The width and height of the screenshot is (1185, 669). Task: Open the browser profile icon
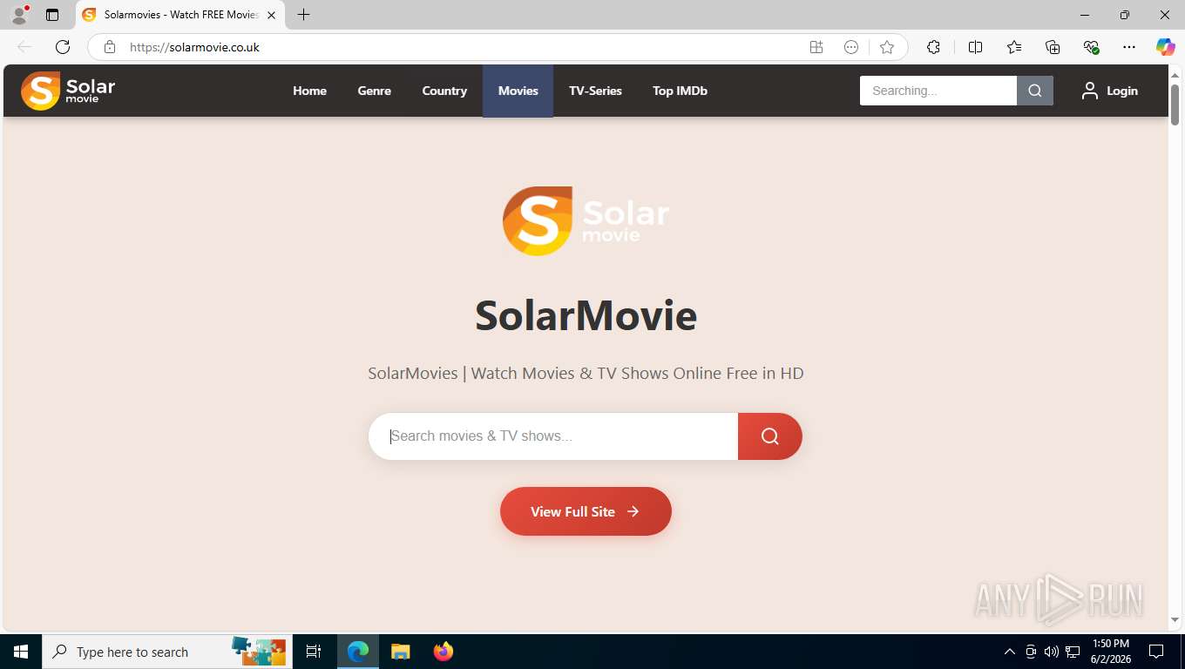[19, 15]
